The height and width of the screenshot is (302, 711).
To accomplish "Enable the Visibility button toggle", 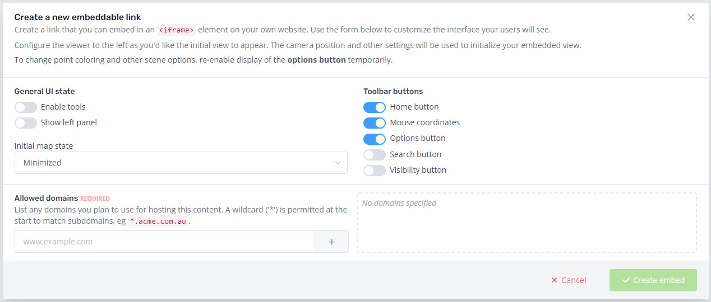I will coord(375,170).
